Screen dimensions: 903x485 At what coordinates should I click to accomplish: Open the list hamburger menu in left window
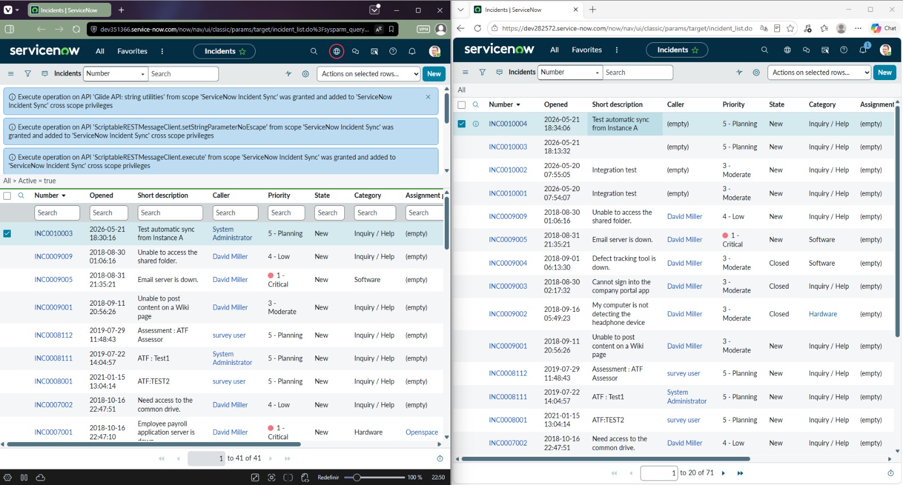pyautogui.click(x=11, y=73)
